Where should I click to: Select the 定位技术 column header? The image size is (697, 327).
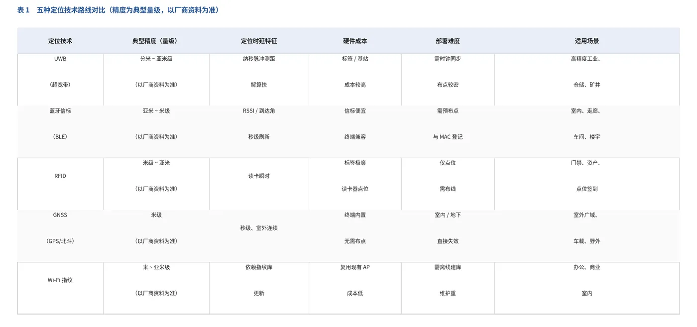coord(60,41)
